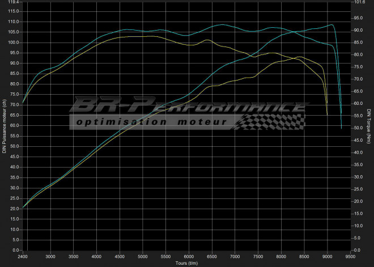Click the 6000 rpm x-axis tick label

(189, 256)
